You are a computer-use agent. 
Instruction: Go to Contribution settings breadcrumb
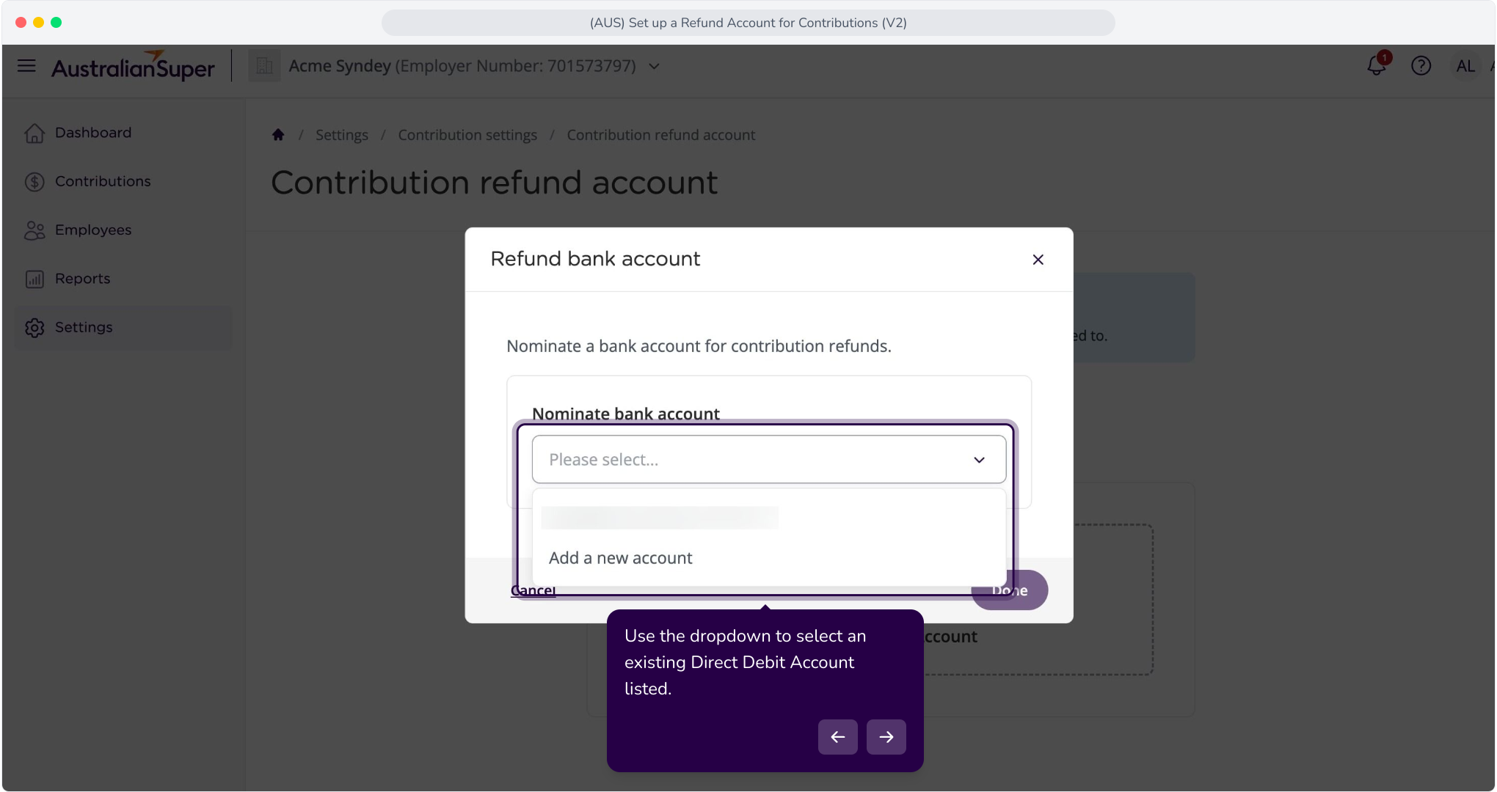point(467,135)
